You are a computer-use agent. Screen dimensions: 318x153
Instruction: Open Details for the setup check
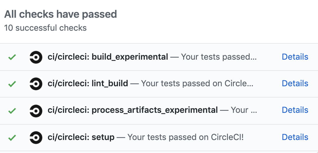[295, 137]
